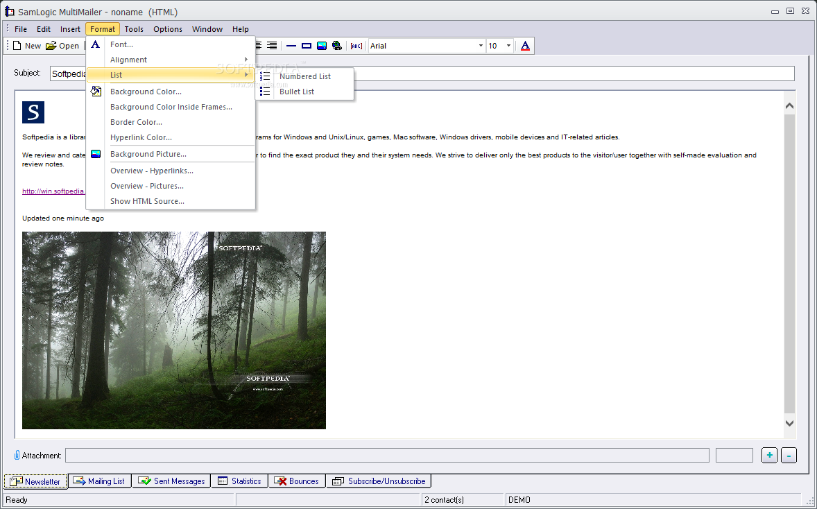Click the small box next to Attachment field

[734, 456]
